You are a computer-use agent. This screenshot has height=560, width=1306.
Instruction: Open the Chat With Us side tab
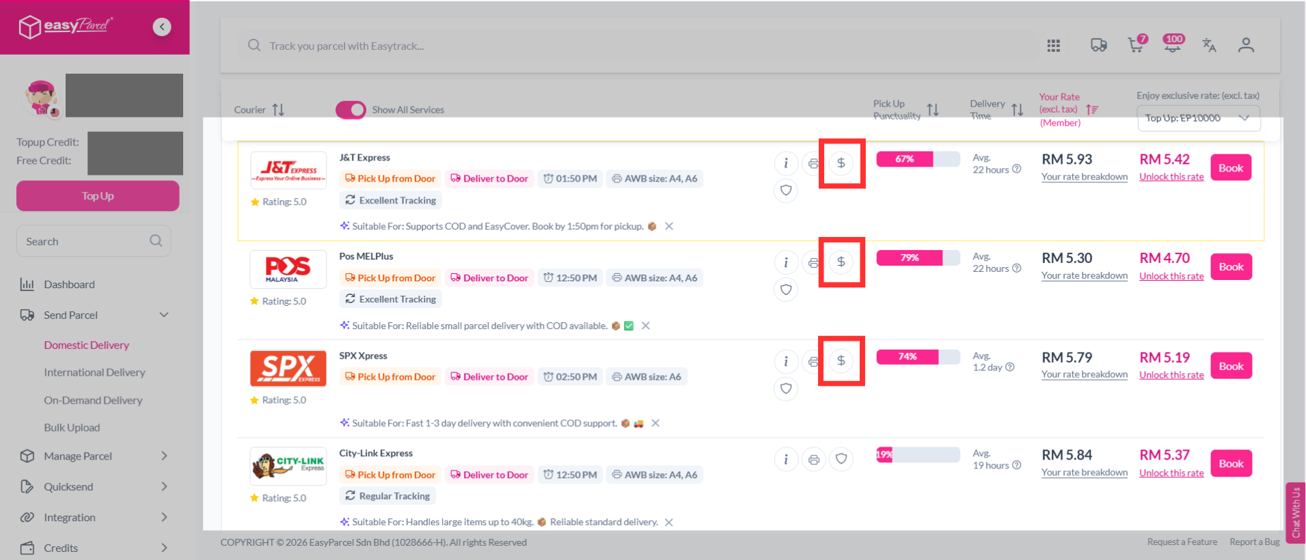(1295, 513)
